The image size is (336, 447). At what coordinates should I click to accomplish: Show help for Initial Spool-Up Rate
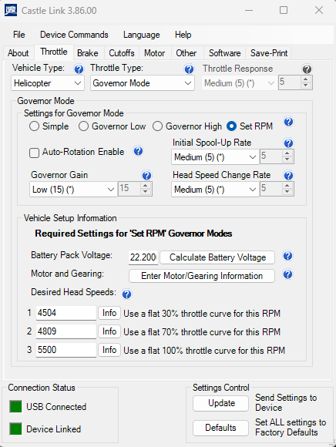click(288, 143)
